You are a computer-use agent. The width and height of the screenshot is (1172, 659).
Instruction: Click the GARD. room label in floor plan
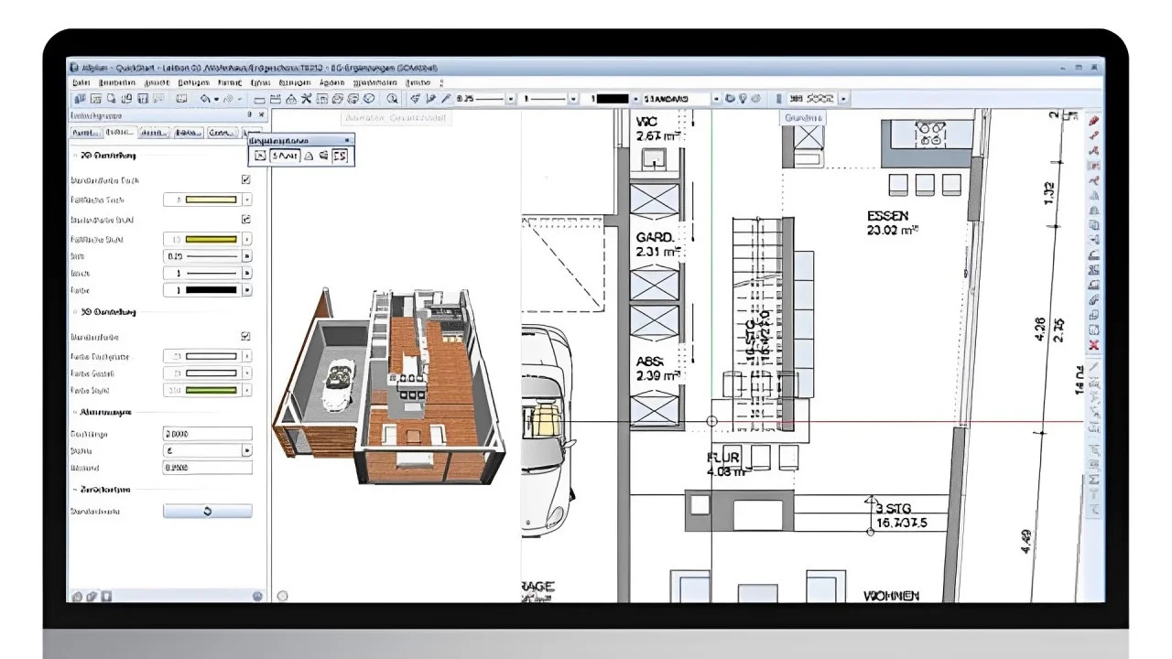(655, 238)
